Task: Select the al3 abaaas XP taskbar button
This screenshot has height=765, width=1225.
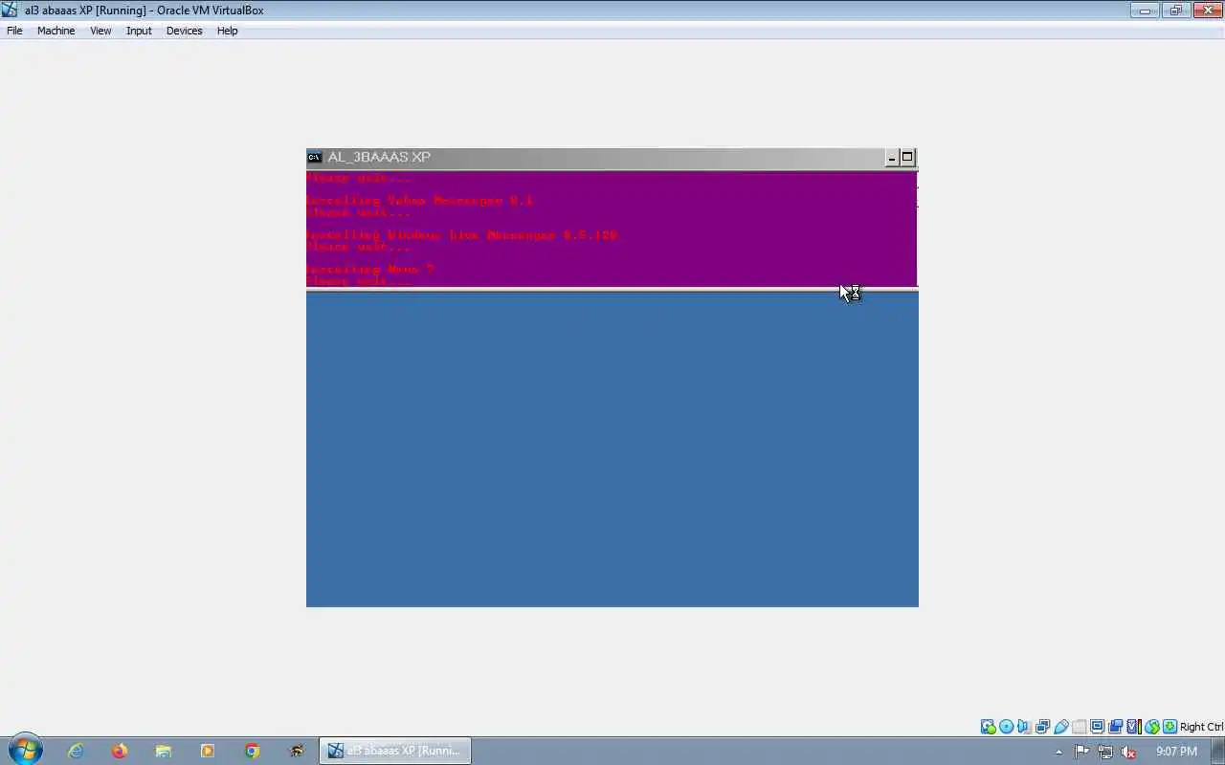Action: pyautogui.click(x=394, y=751)
